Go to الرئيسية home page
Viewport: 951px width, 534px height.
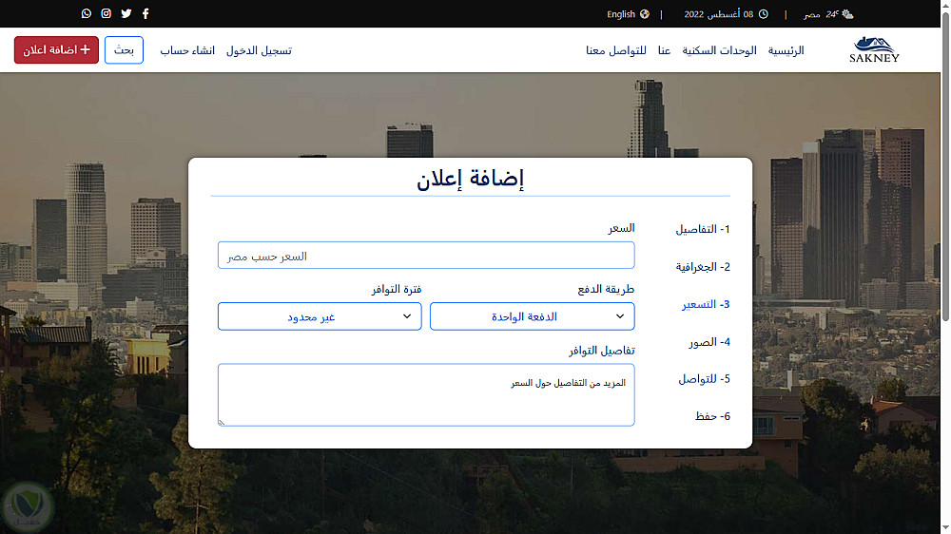(786, 50)
